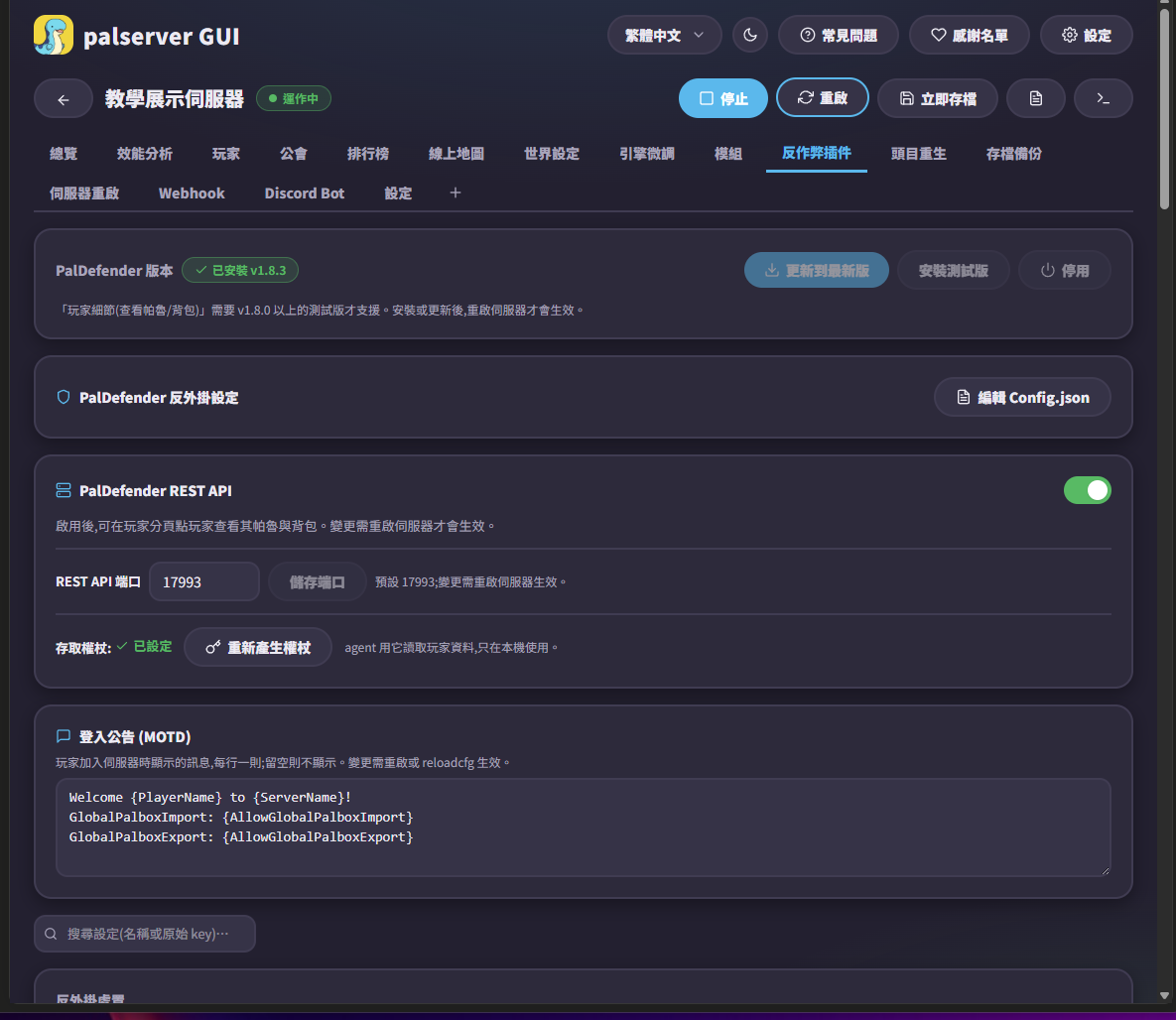The width and height of the screenshot is (1176, 1020).
Task: Open the console terminal icon
Action: tap(1103, 98)
